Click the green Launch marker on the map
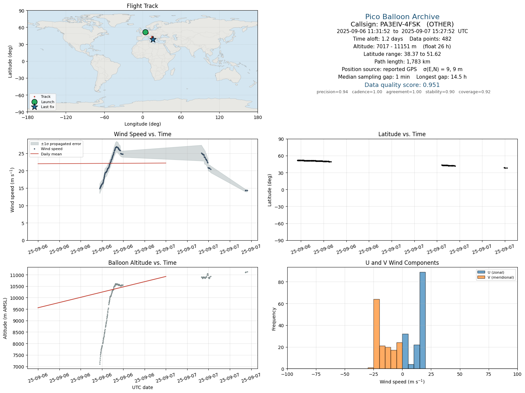Image resolution: width=525 pixels, height=393 pixels. pos(145,32)
